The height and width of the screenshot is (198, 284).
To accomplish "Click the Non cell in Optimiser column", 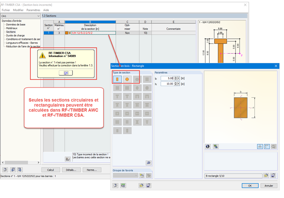I will pyautogui.click(x=127, y=33).
